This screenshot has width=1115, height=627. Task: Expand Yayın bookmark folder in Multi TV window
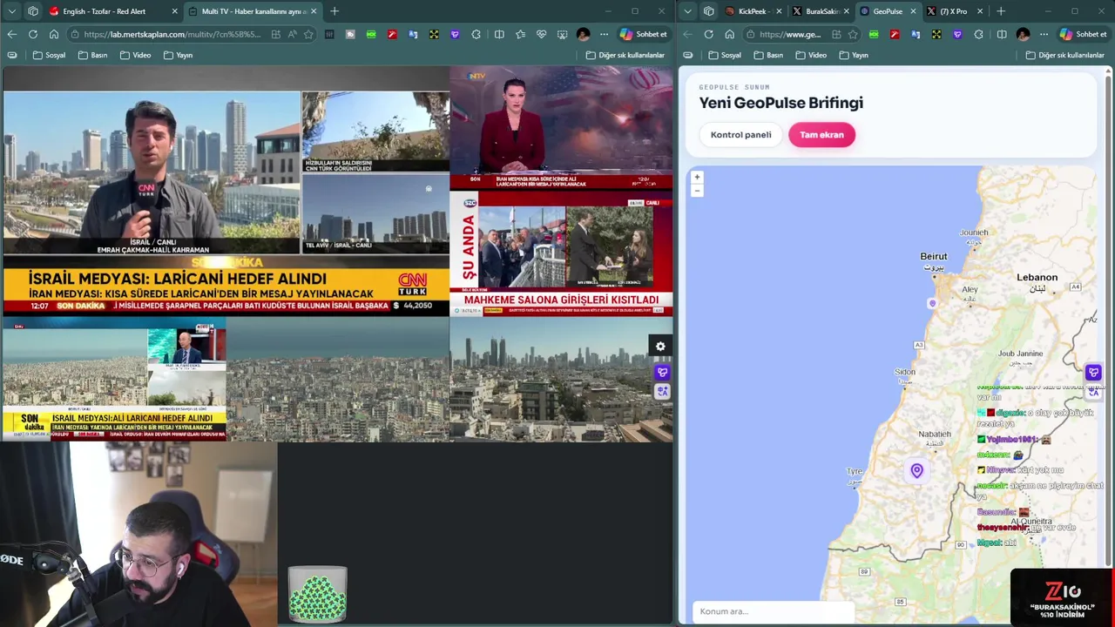[x=177, y=55]
